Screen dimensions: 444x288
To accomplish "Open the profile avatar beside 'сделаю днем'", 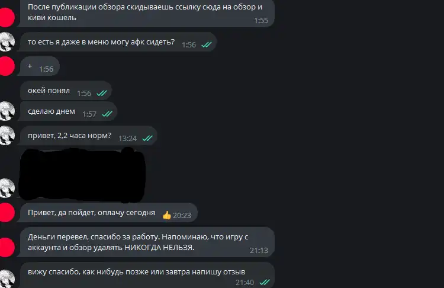I will coord(7,111).
